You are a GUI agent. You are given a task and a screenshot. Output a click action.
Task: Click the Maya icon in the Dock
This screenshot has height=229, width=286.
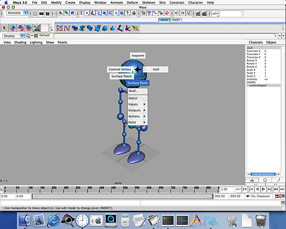211,221
